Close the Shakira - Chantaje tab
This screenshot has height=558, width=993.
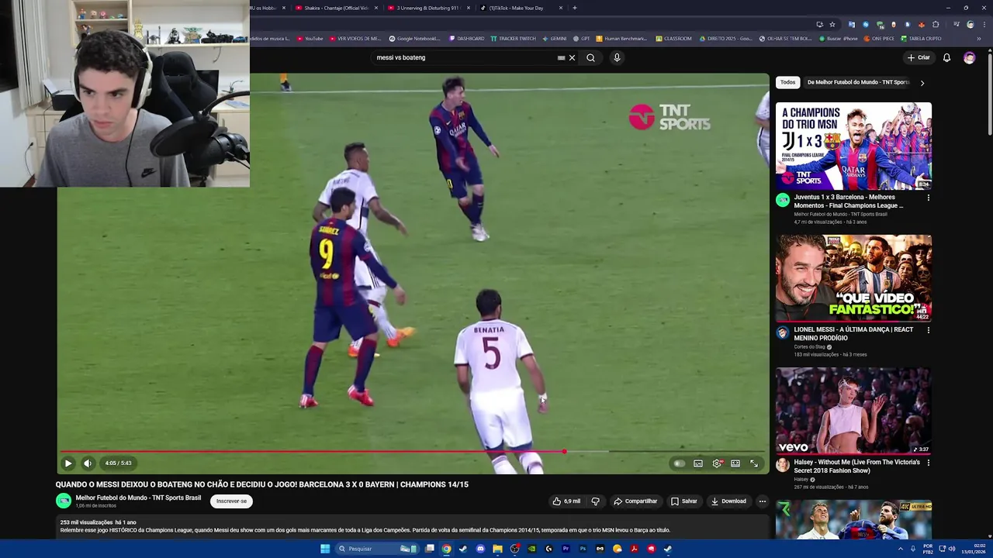pos(376,8)
